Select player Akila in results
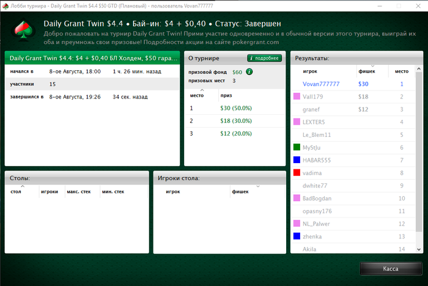The width and height of the screenshot is (428, 286). coord(353,249)
